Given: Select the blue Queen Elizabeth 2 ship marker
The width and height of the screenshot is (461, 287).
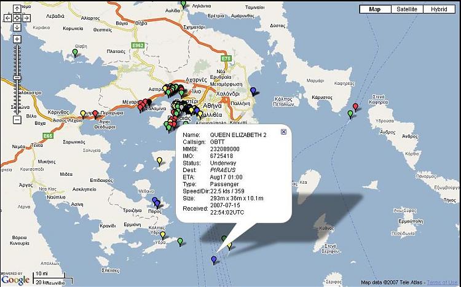Looking at the screenshot, I should pos(213,260).
